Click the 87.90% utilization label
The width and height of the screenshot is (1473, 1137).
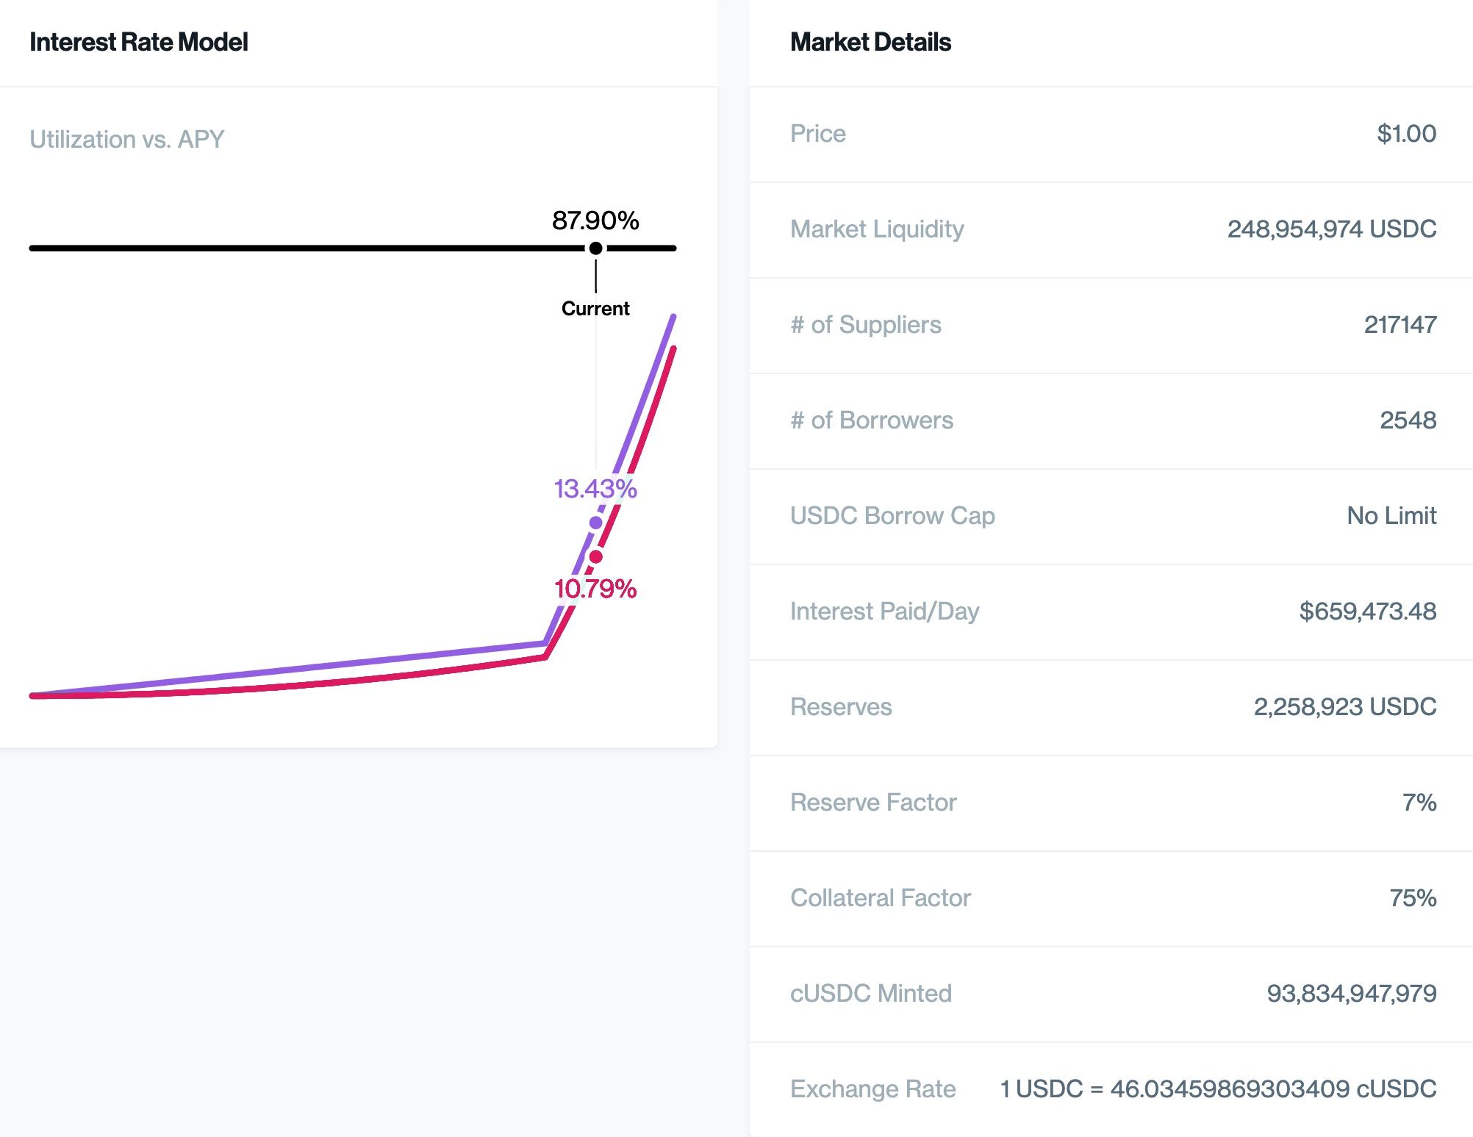tap(595, 220)
